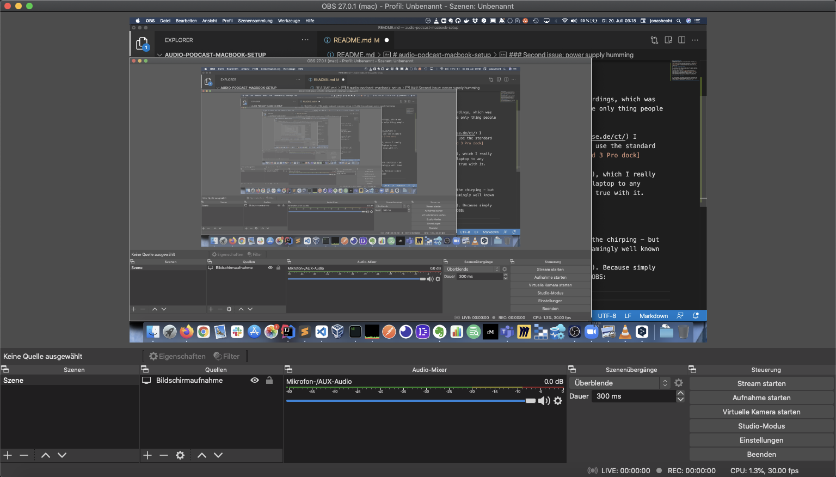Mute the Mikrofon-/AUX-Audio speaker icon

tap(544, 401)
